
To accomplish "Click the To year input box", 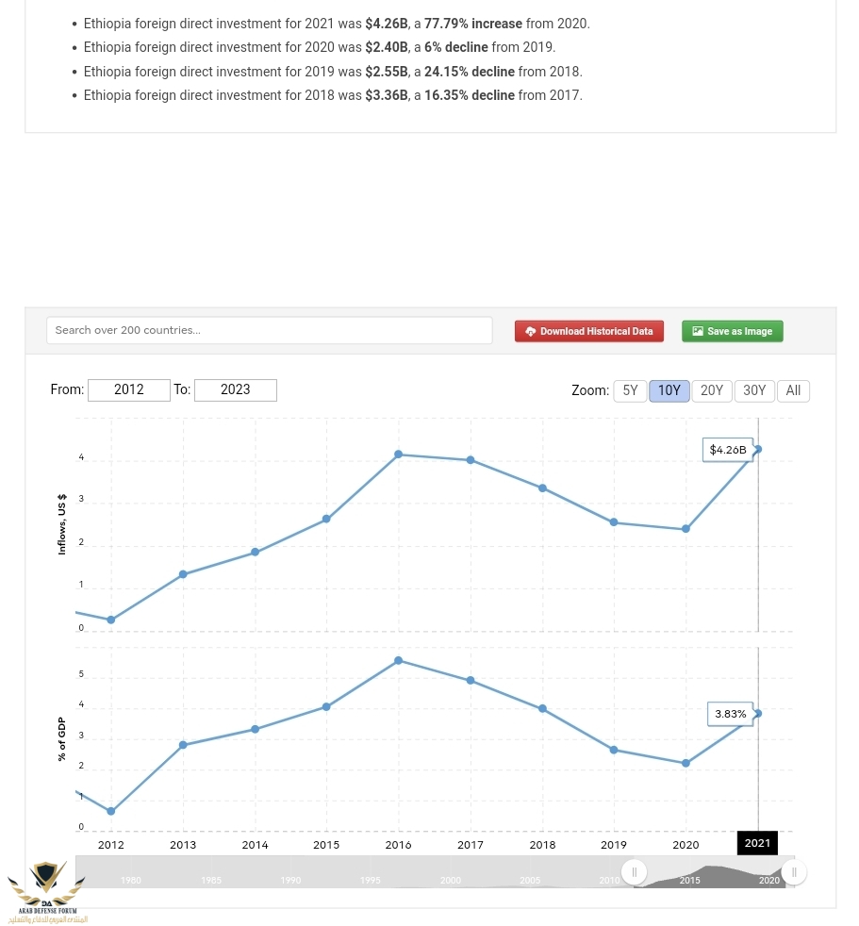I will pos(236,389).
